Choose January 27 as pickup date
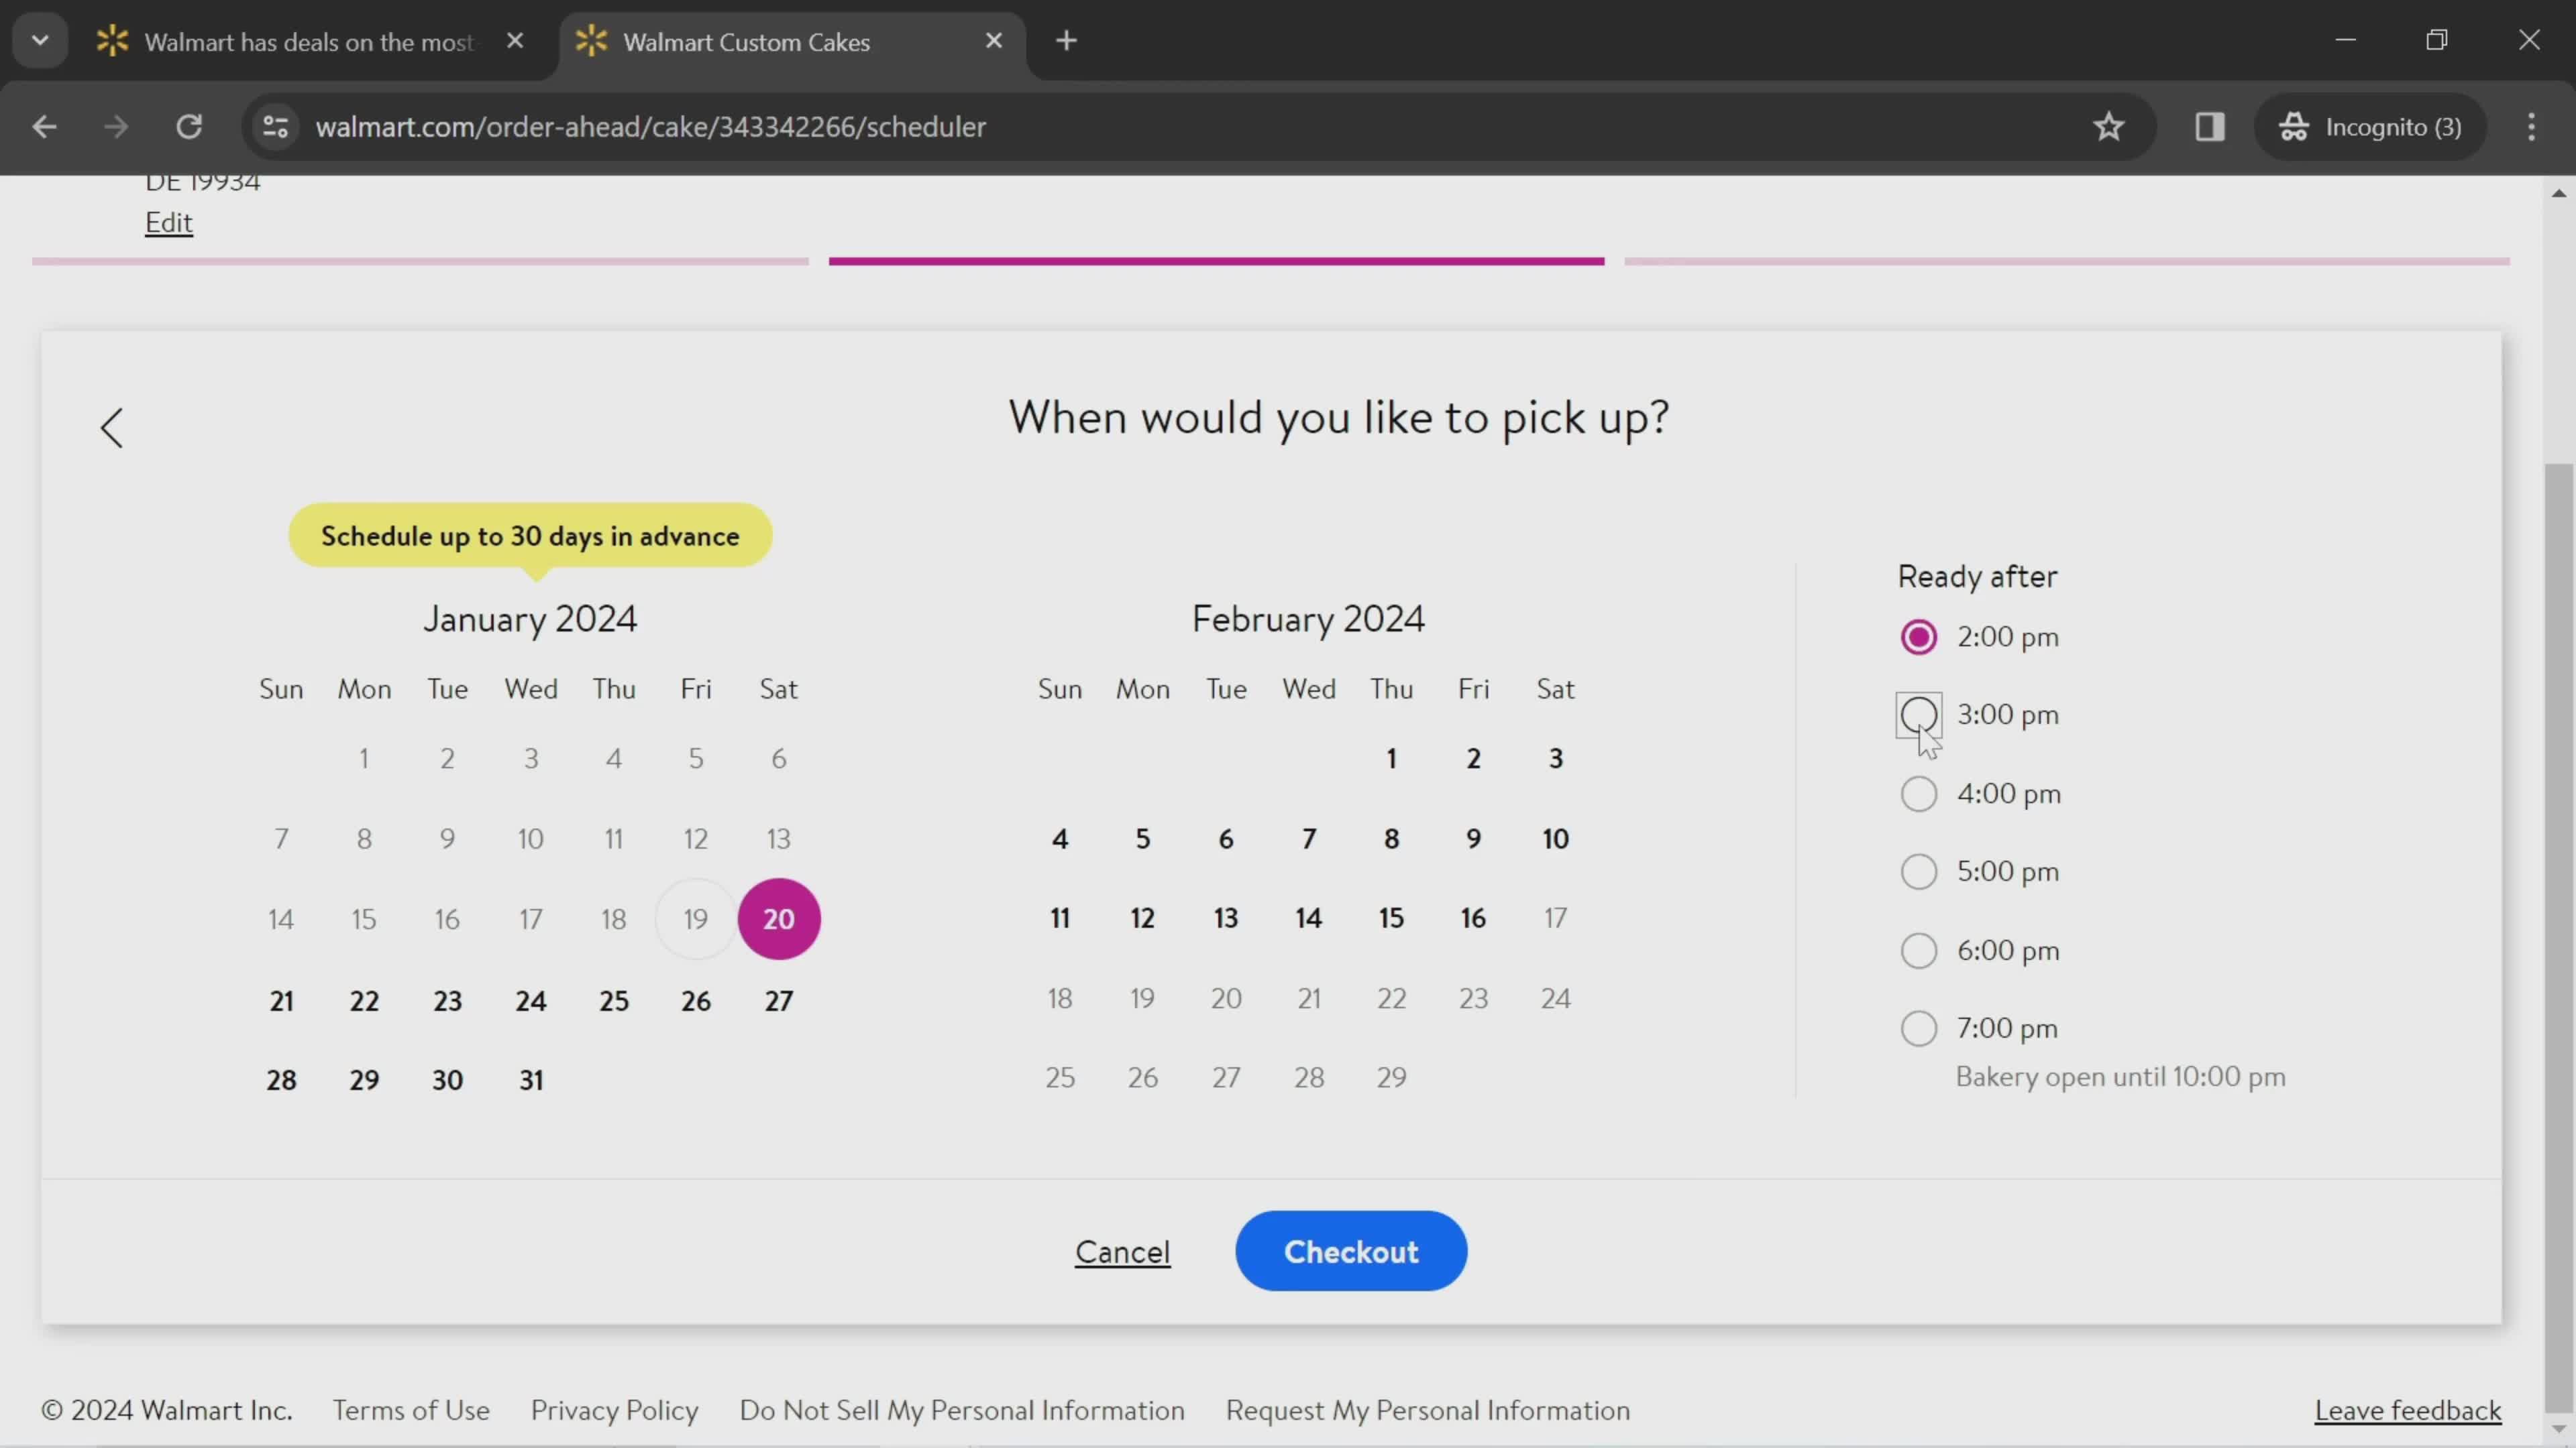 (779, 1000)
